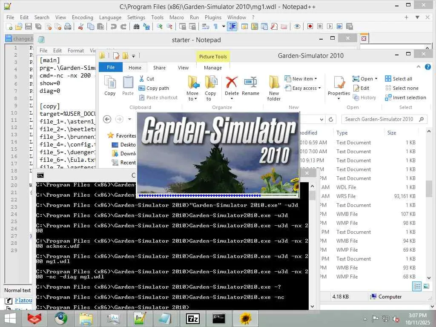
Task: Click Explorer Back navigation arrow
Action: tap(107, 119)
